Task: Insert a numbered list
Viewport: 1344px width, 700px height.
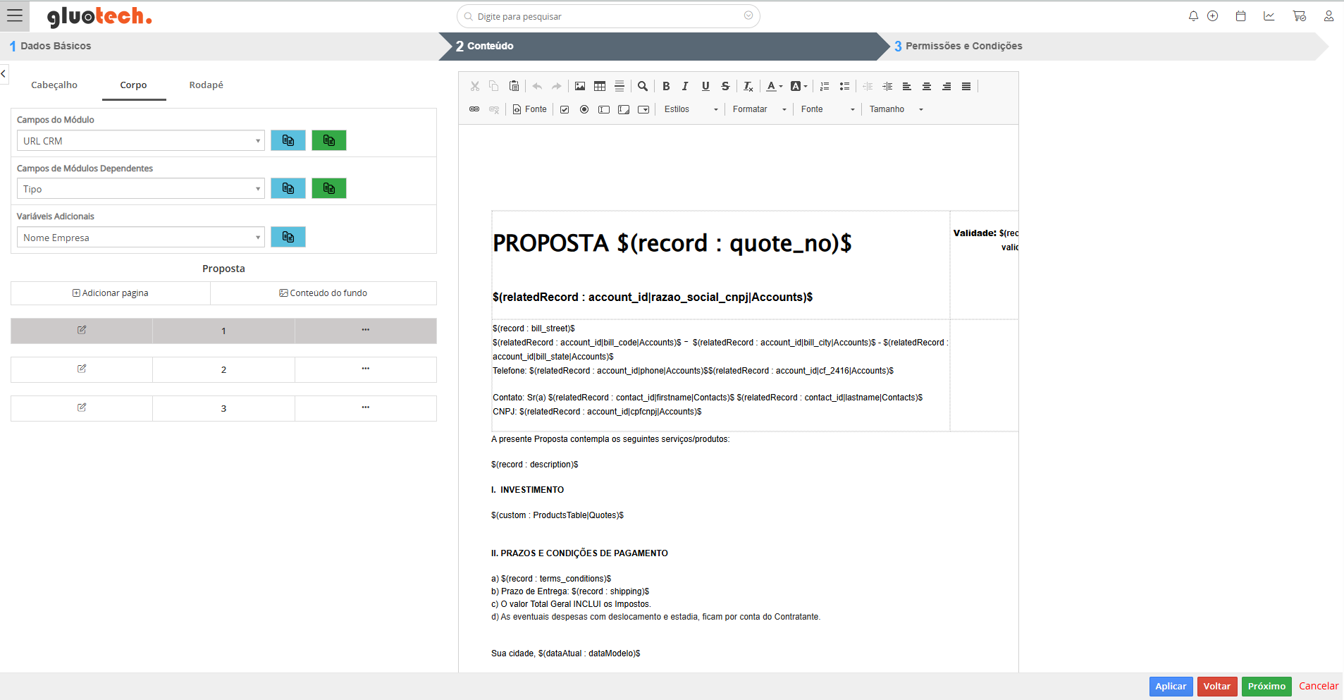Action: coord(825,86)
